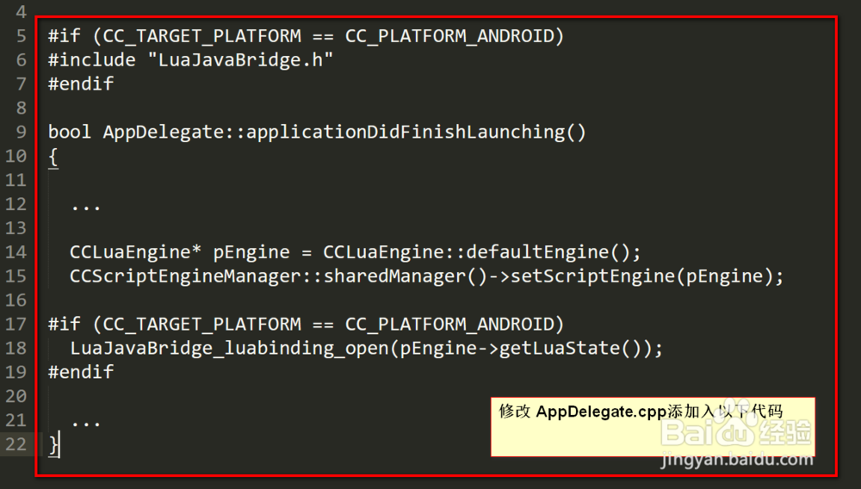This screenshot has height=489, width=861.
Task: Click the ellipsis on line 21
Action: pyautogui.click(x=86, y=424)
